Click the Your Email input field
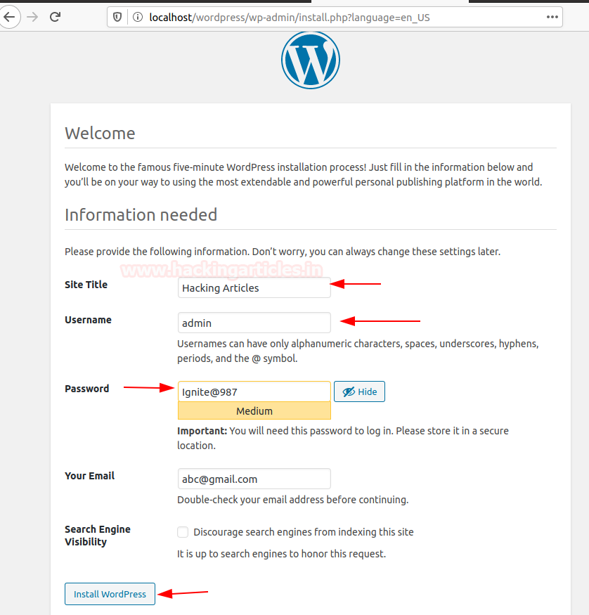This screenshot has width=589, height=615. point(254,479)
